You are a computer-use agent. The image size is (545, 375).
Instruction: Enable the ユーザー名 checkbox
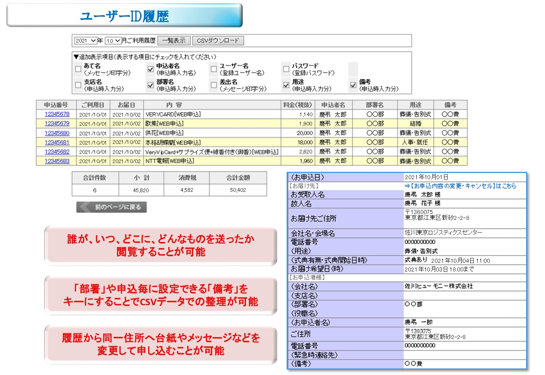(214, 69)
